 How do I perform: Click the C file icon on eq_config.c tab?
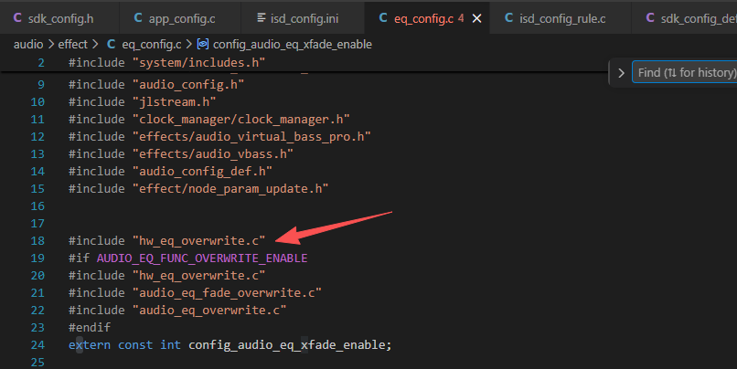coord(383,18)
